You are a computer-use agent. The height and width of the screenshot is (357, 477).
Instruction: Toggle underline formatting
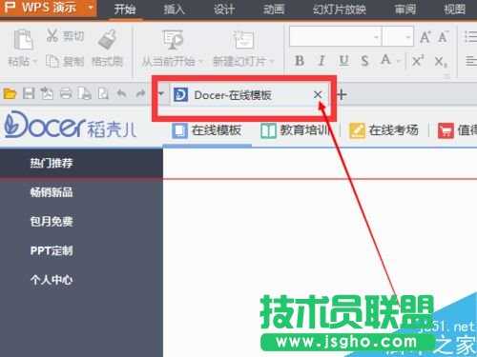click(343, 60)
